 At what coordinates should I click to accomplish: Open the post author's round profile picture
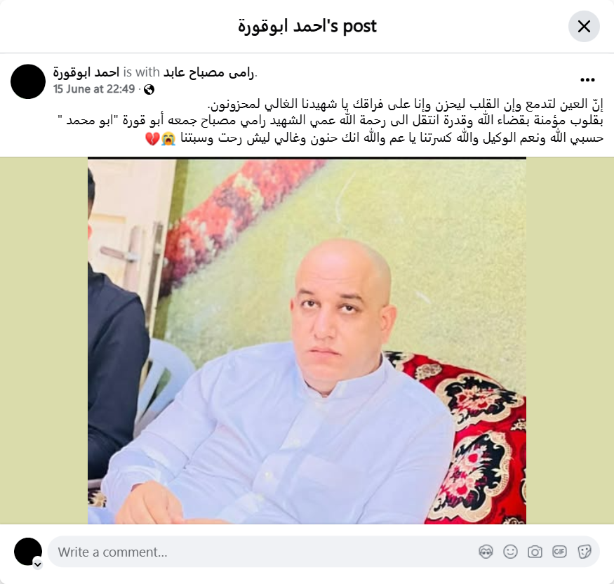(28, 81)
